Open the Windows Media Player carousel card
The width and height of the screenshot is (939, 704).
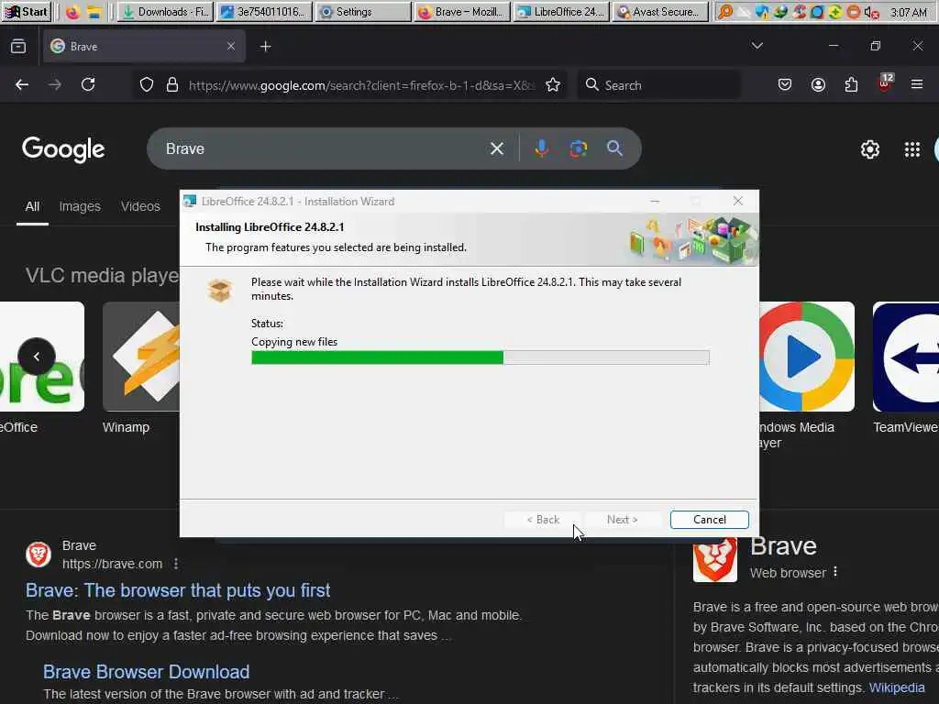[x=807, y=375]
